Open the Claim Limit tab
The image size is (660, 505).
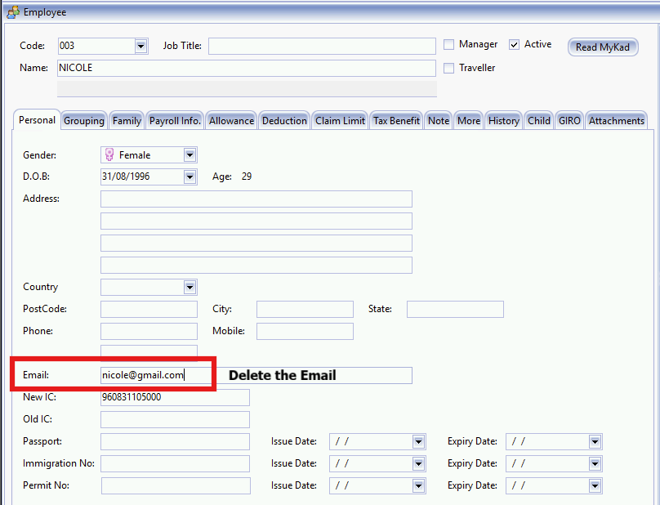click(x=340, y=119)
